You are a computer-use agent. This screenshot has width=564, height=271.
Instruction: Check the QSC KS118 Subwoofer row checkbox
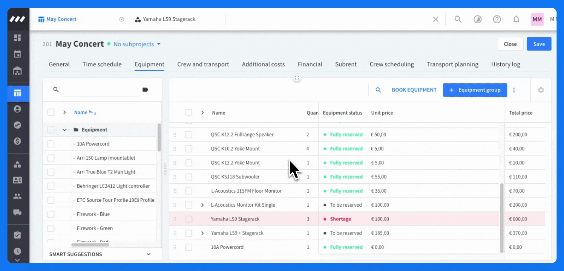tap(189, 177)
